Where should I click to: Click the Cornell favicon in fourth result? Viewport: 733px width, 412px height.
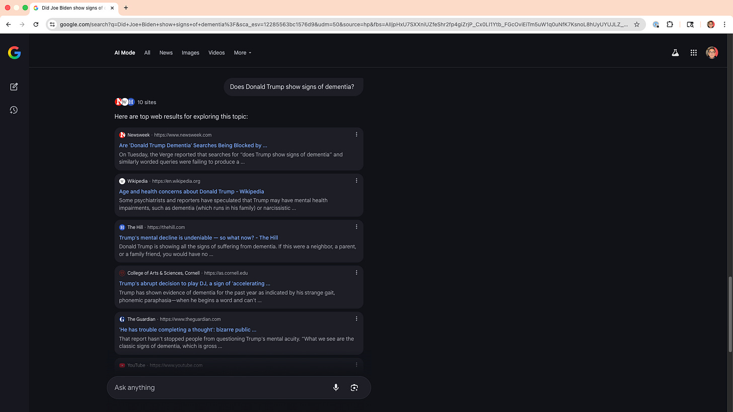122,273
